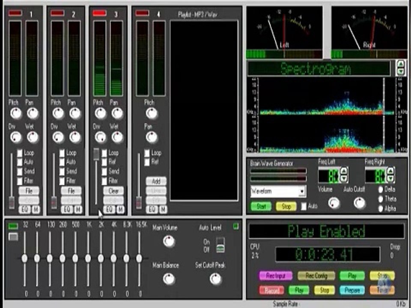Decrease Freq Right with down arrow
This screenshot has height=308, width=411.
(390, 178)
